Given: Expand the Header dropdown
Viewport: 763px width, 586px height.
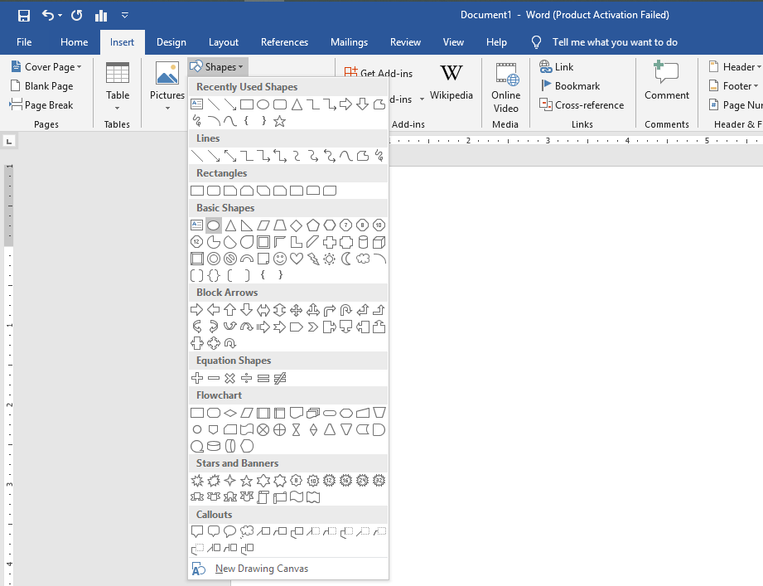Looking at the screenshot, I should (759, 66).
